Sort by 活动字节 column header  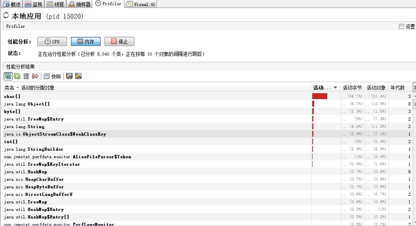[x=352, y=88]
